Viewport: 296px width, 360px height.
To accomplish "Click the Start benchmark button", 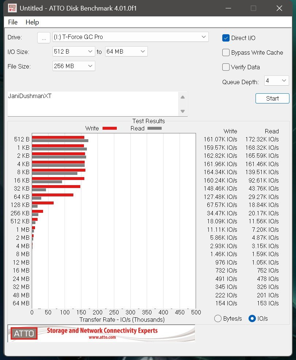I will [x=272, y=98].
